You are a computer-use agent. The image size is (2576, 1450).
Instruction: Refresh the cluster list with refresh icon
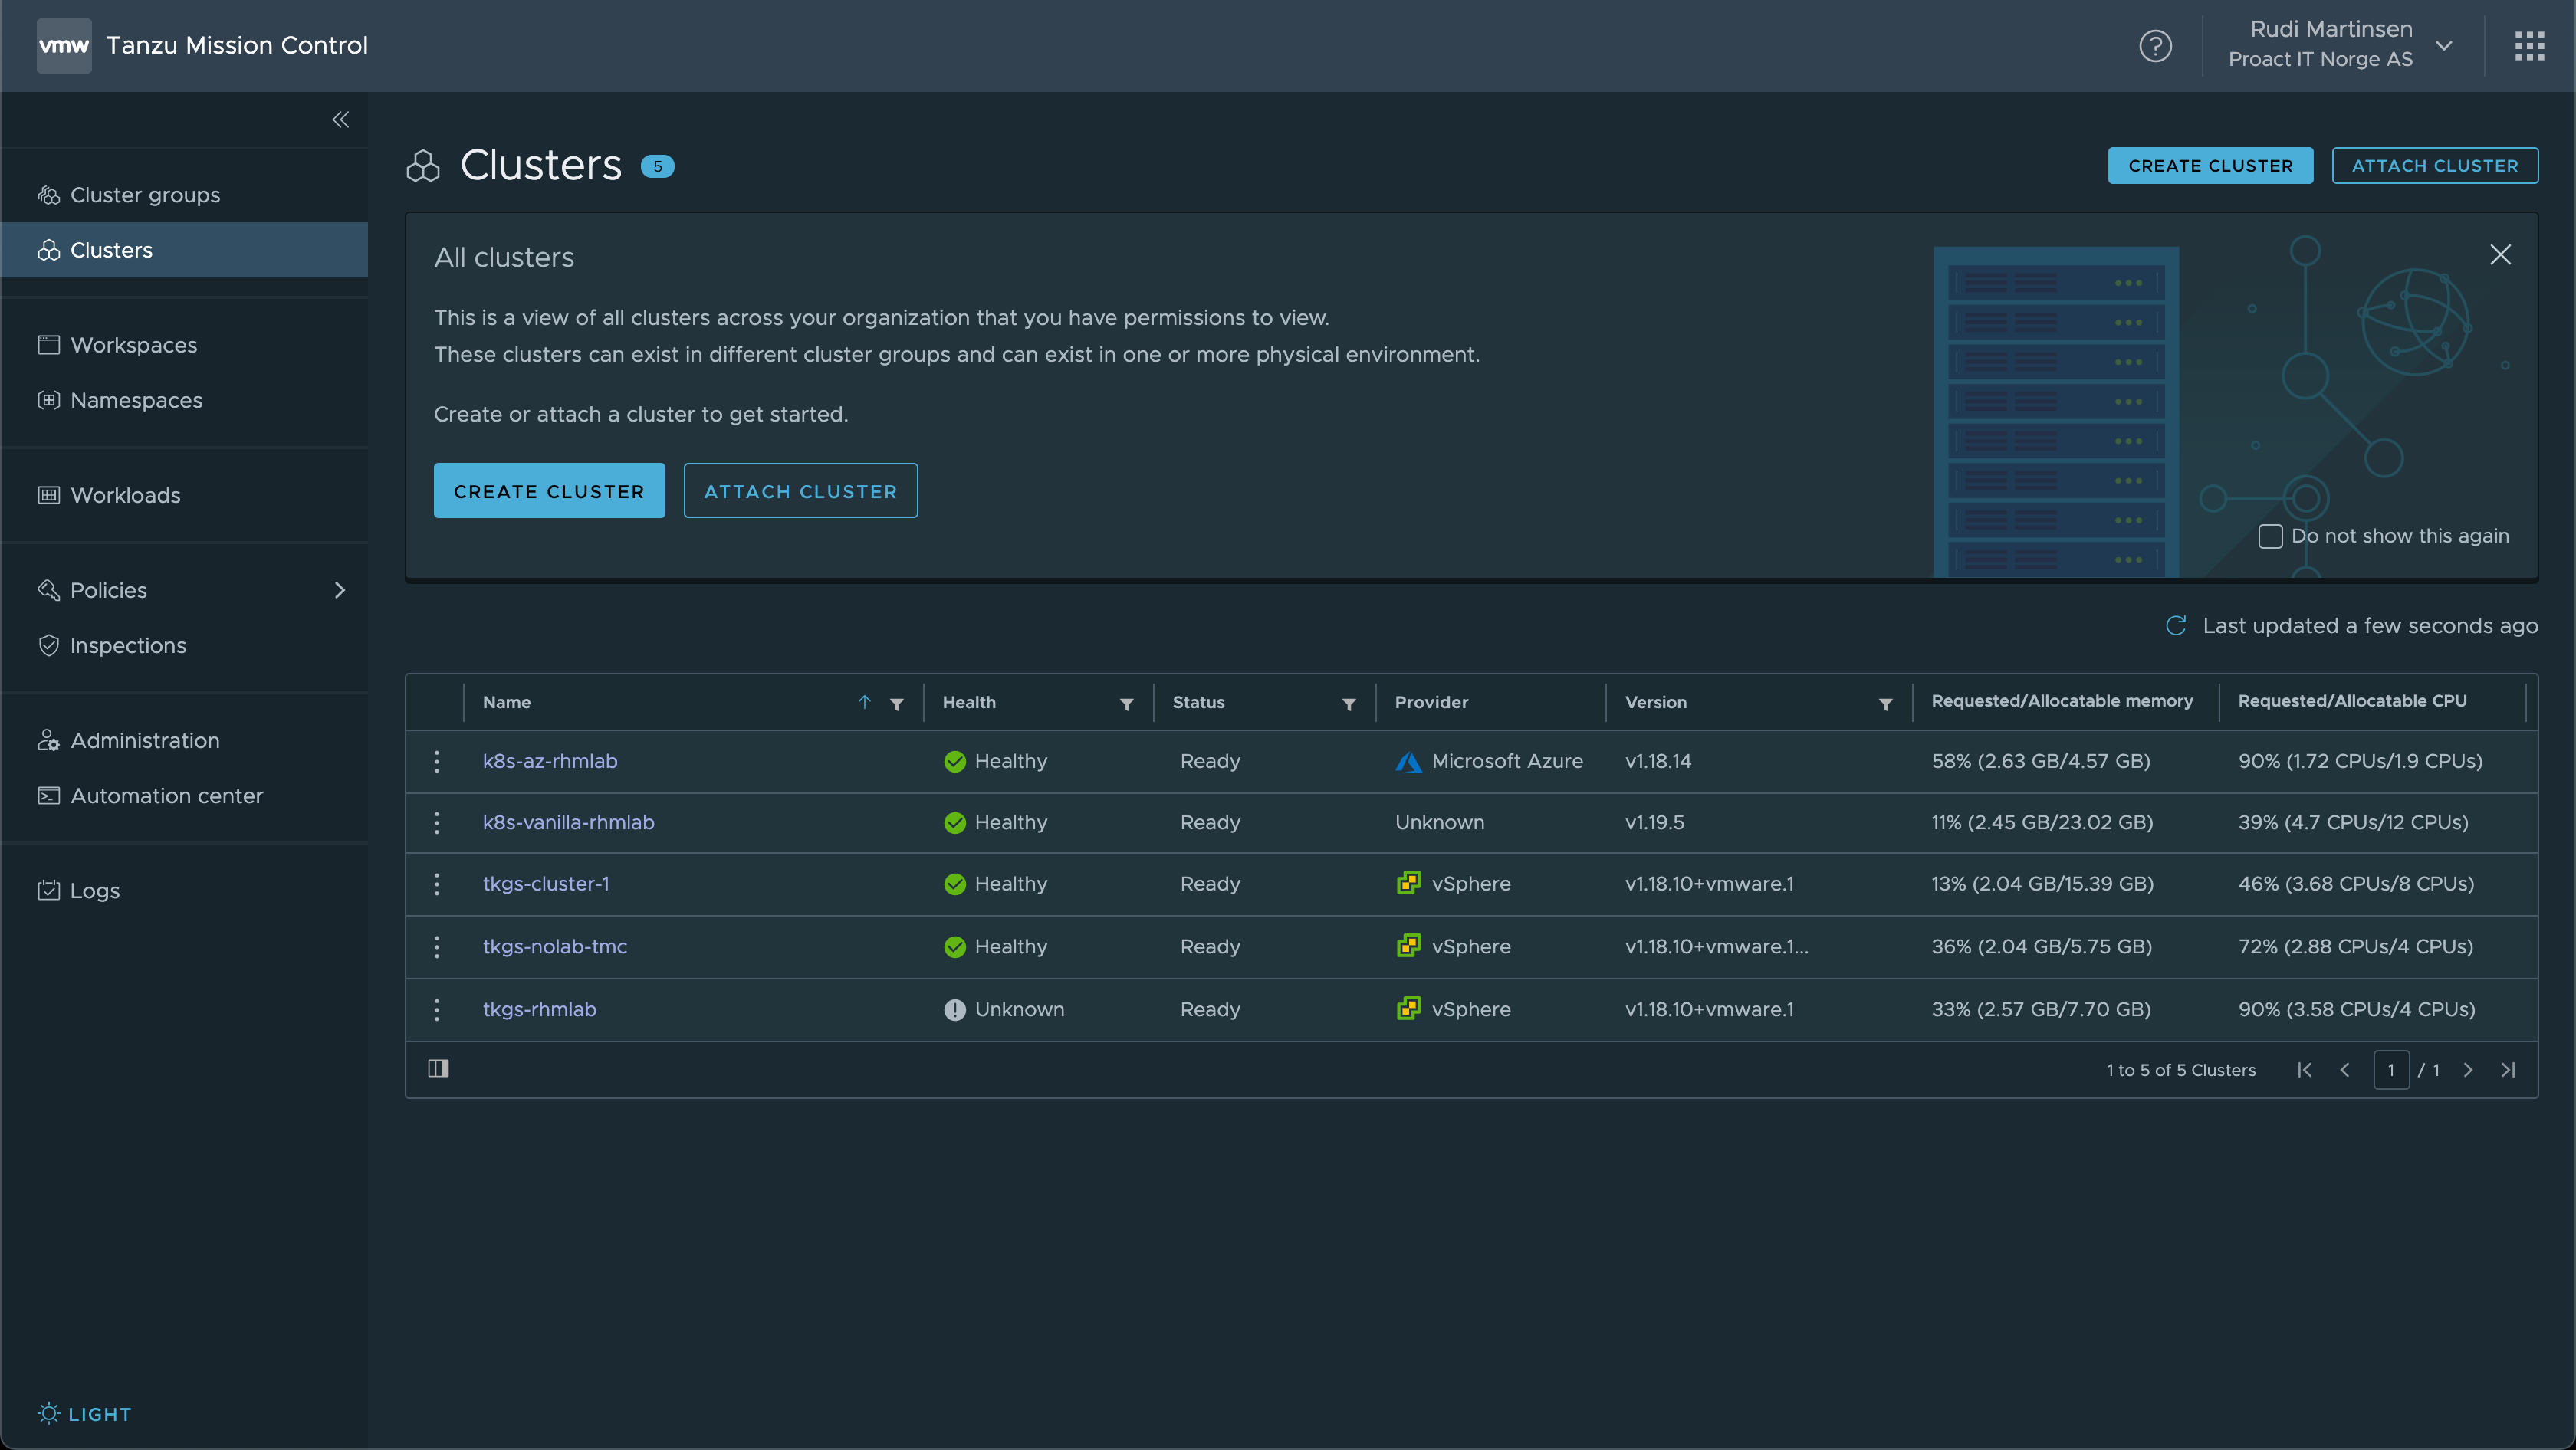pos(2176,625)
